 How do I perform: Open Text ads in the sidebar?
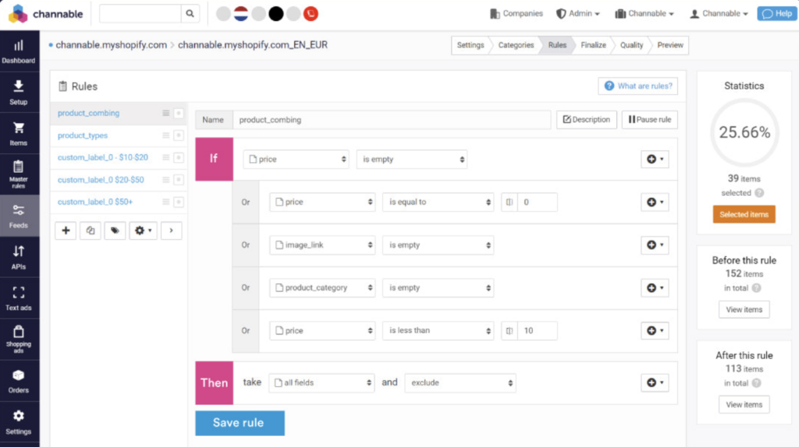click(19, 298)
